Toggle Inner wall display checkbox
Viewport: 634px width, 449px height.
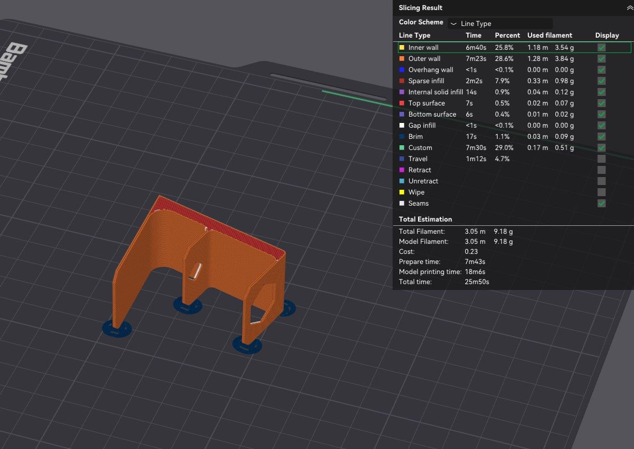point(602,47)
